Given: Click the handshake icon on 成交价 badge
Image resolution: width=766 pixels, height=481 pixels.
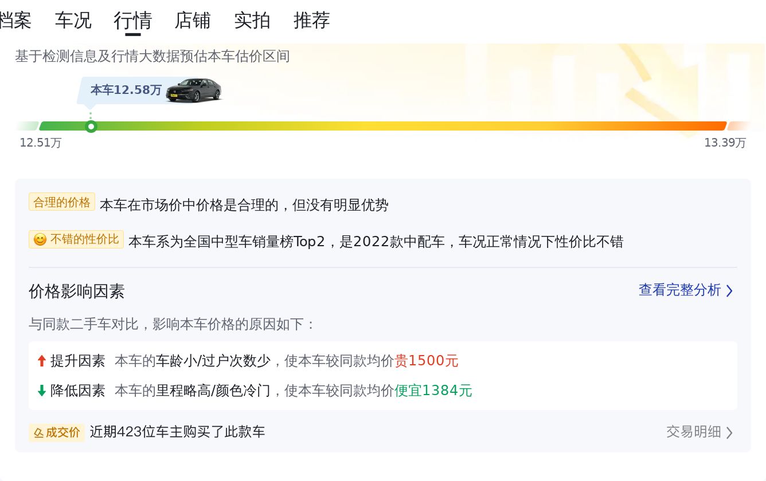Looking at the screenshot, I should click(38, 433).
